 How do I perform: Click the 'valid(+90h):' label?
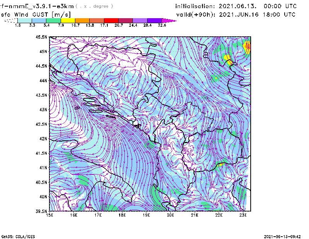pyautogui.click(x=196, y=15)
